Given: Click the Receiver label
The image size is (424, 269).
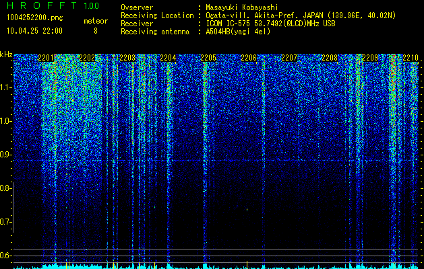Looking at the screenshot, I should click(137, 24).
